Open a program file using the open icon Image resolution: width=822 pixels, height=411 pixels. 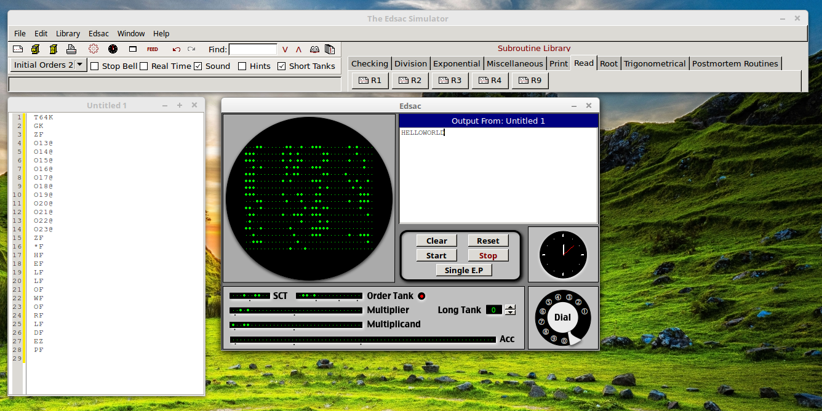[36, 49]
